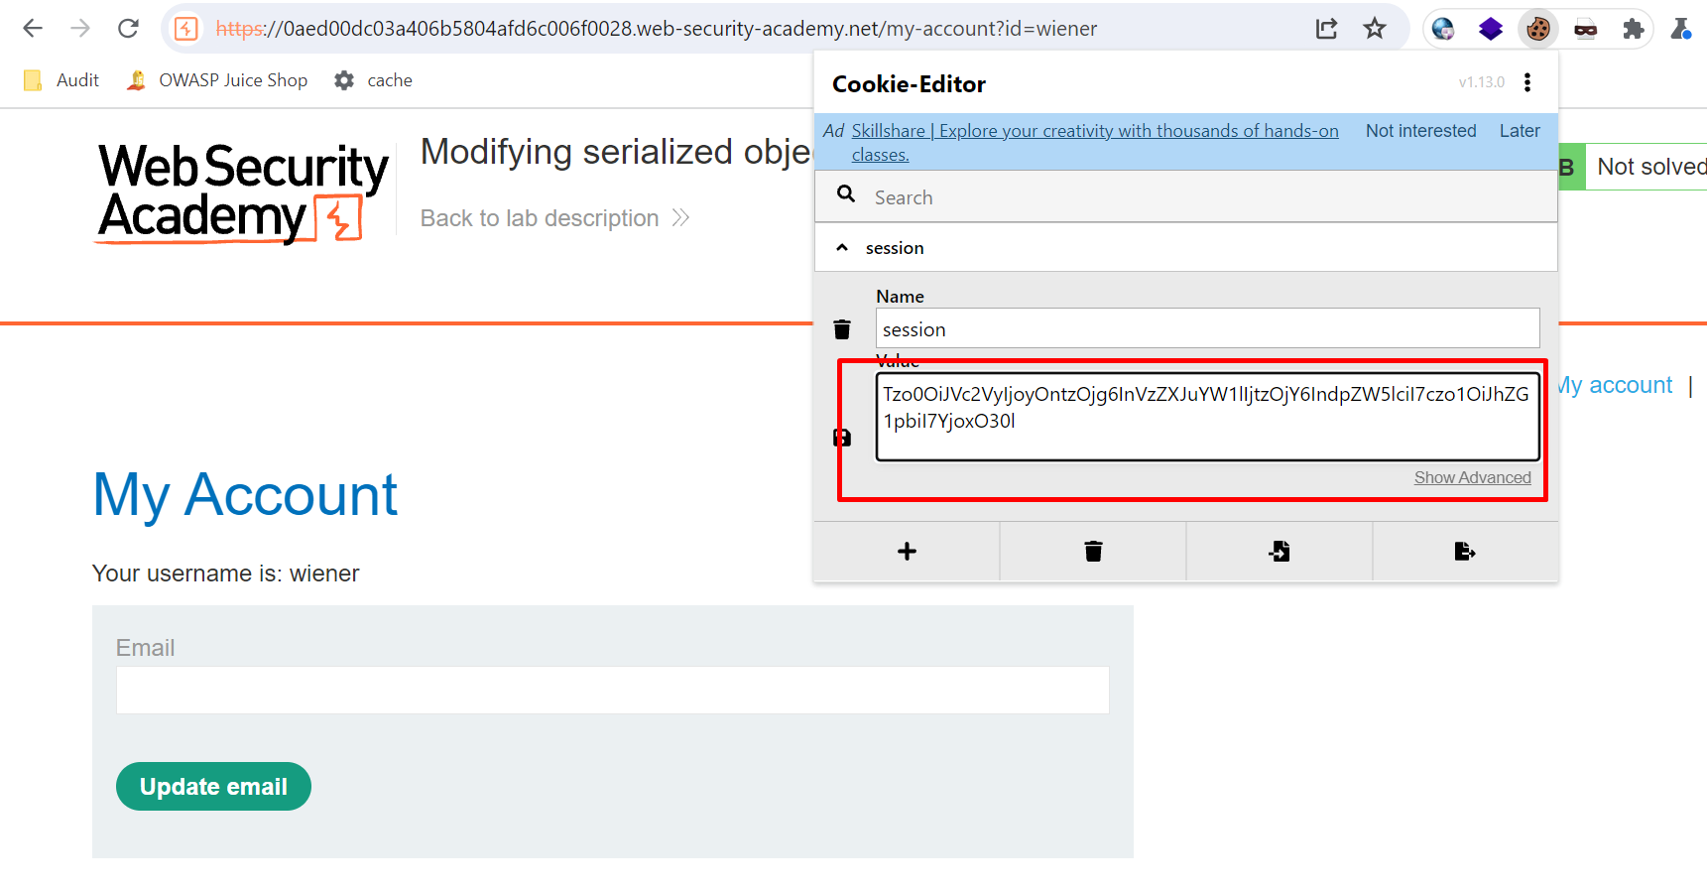Screen dimensions: 1707x892
Task: Open the globe extension icon
Action: coord(1443,29)
